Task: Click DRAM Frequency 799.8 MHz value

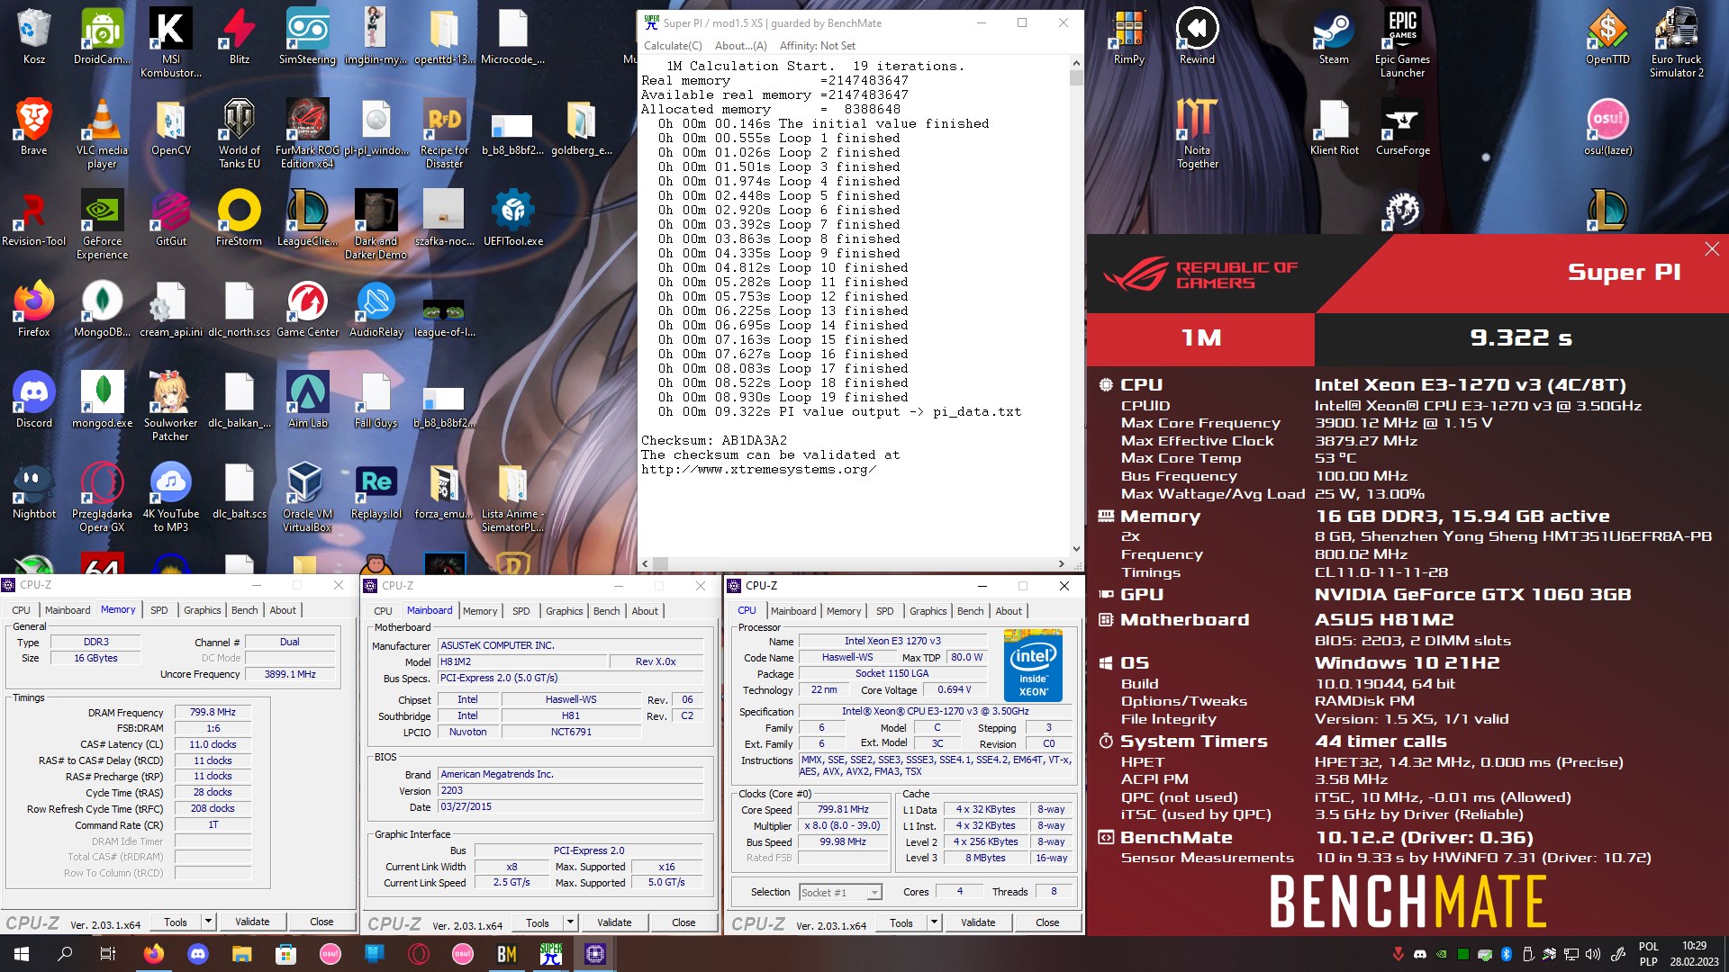Action: [213, 712]
